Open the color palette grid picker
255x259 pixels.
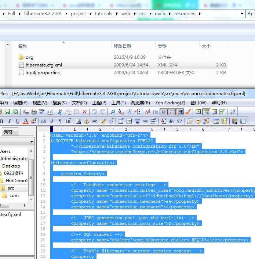click(x=34, y=121)
